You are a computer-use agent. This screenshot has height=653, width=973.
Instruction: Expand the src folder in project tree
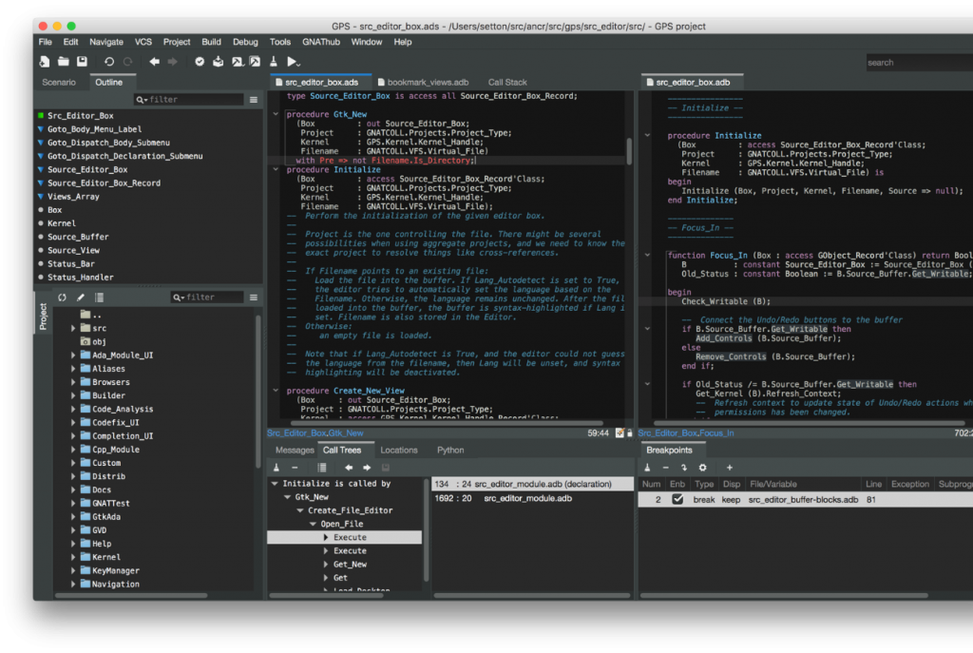pyautogui.click(x=74, y=328)
